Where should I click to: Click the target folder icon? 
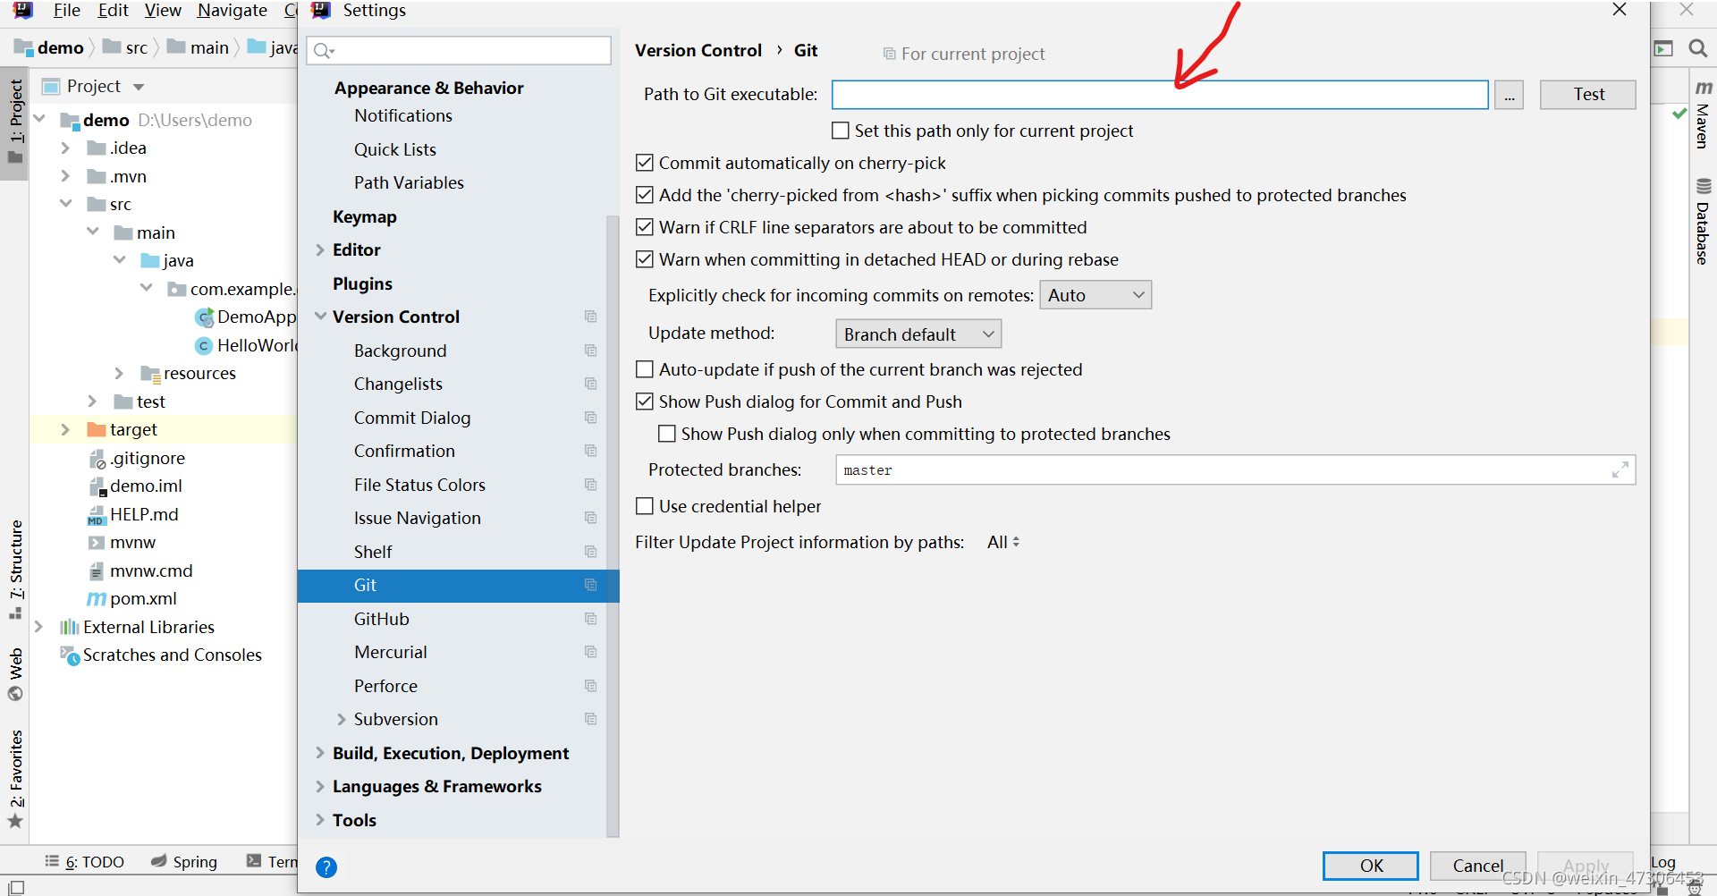(97, 430)
